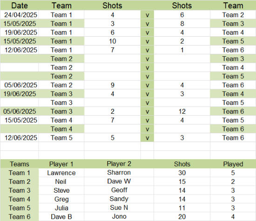
Task: Click empty shots cell for Team 4 v Team 6
Action: tap(112, 129)
